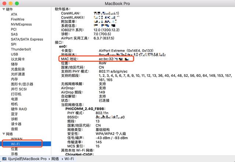Select 以太网卡 Ethernet cards entry
Screen dimensions: 235x162
coord(18,59)
